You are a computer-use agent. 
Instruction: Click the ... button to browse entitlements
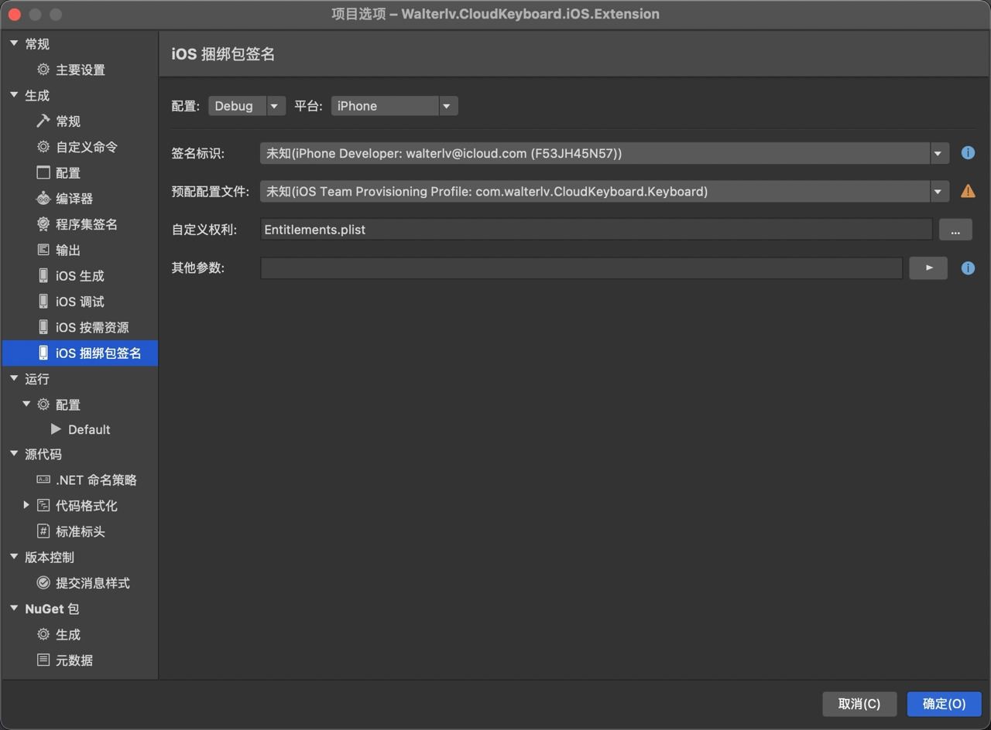955,229
